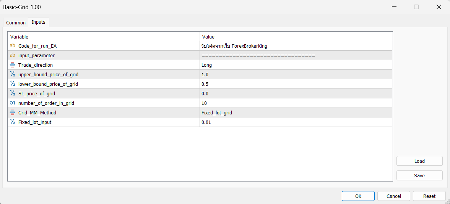Image resolution: width=450 pixels, height=204 pixels.
Task: Click the ½ icon for upper_bound_price_of_grid
Action: 12,74
